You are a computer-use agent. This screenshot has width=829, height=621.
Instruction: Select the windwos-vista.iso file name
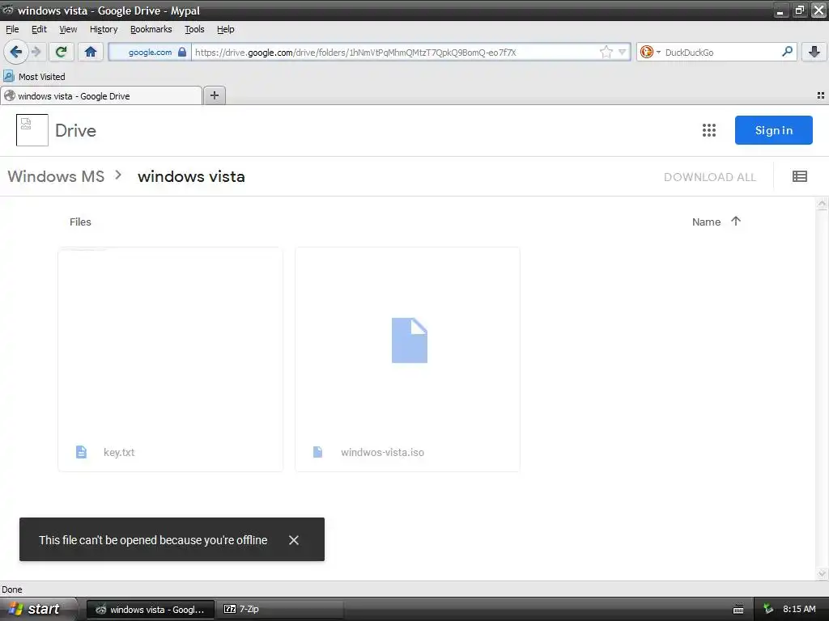click(x=382, y=452)
